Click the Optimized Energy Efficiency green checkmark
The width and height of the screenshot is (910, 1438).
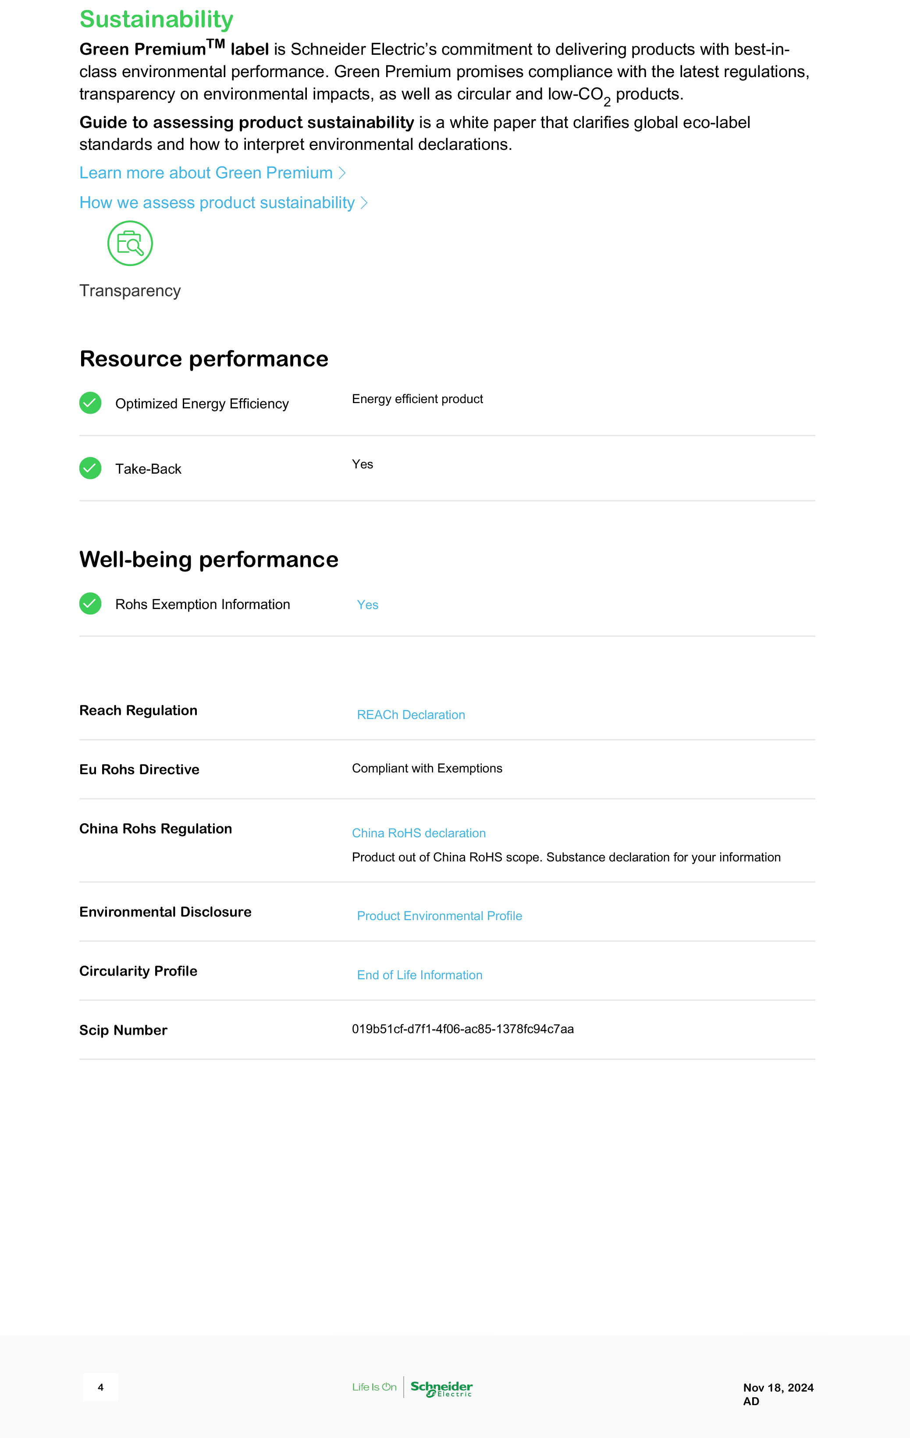90,403
